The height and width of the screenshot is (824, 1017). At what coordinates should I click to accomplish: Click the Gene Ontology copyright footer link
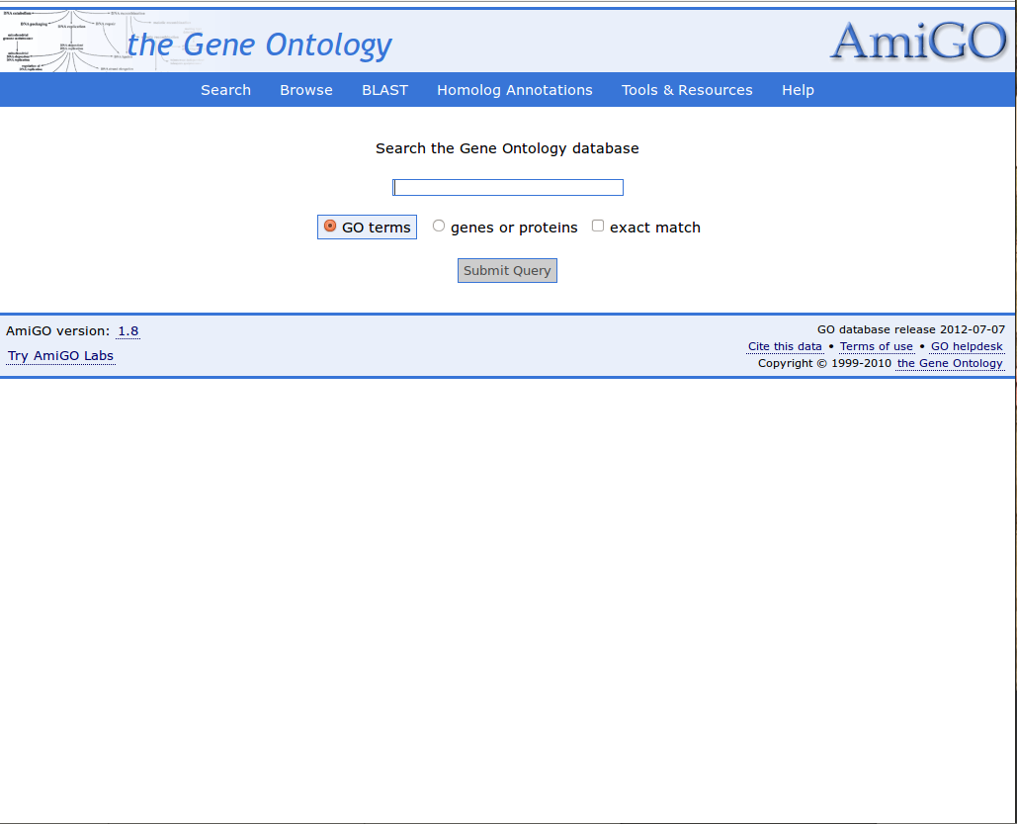pos(950,363)
